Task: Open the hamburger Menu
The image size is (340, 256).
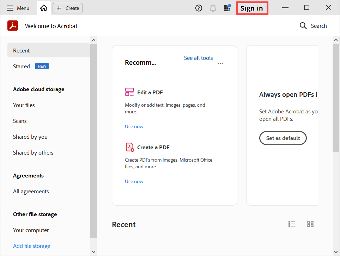Action: tap(18, 8)
